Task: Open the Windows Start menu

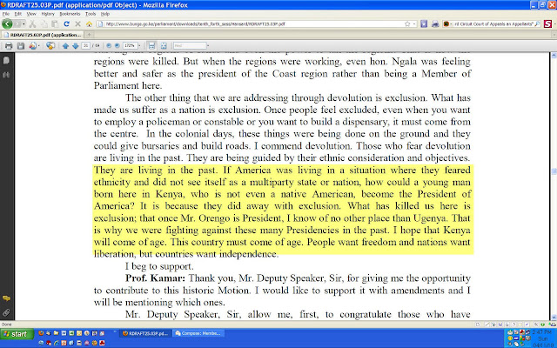Action: 17,334
